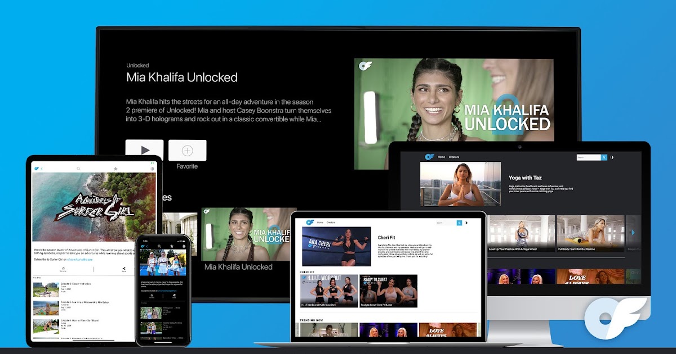Open the Ana Cheri hero video on laptop
This screenshot has width=676, height=354.
(336, 247)
